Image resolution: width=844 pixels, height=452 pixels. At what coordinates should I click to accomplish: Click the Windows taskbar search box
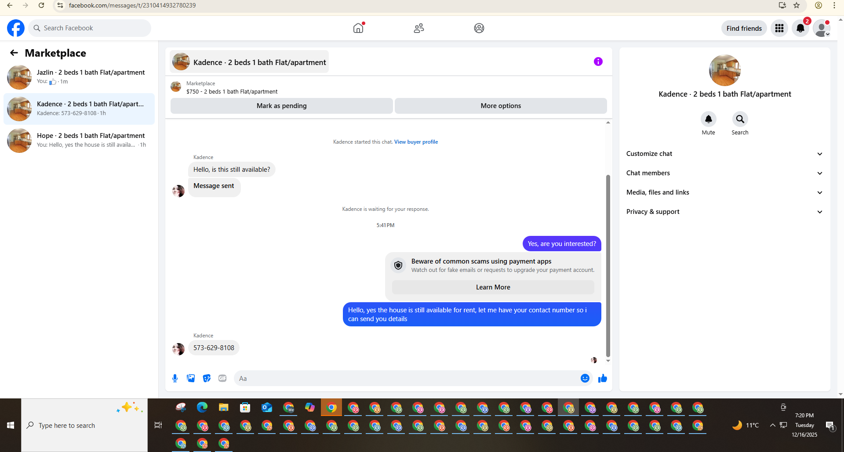pyautogui.click(x=84, y=425)
